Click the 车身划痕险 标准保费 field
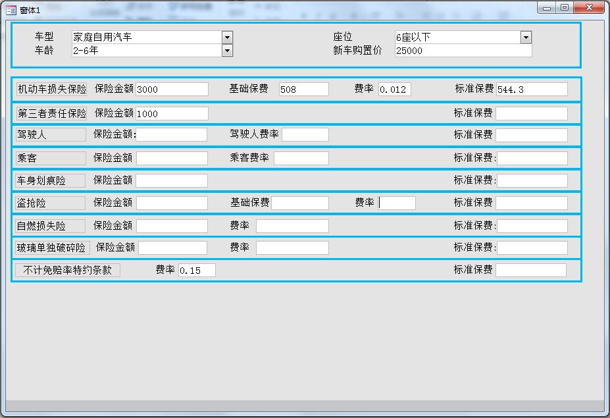 click(532, 180)
